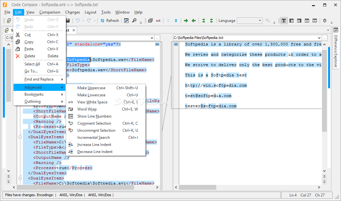Click the toolbar redo arrow icon

tap(89, 21)
